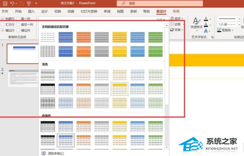Open 艺术字样式 dialog launcher

coord(212,37)
